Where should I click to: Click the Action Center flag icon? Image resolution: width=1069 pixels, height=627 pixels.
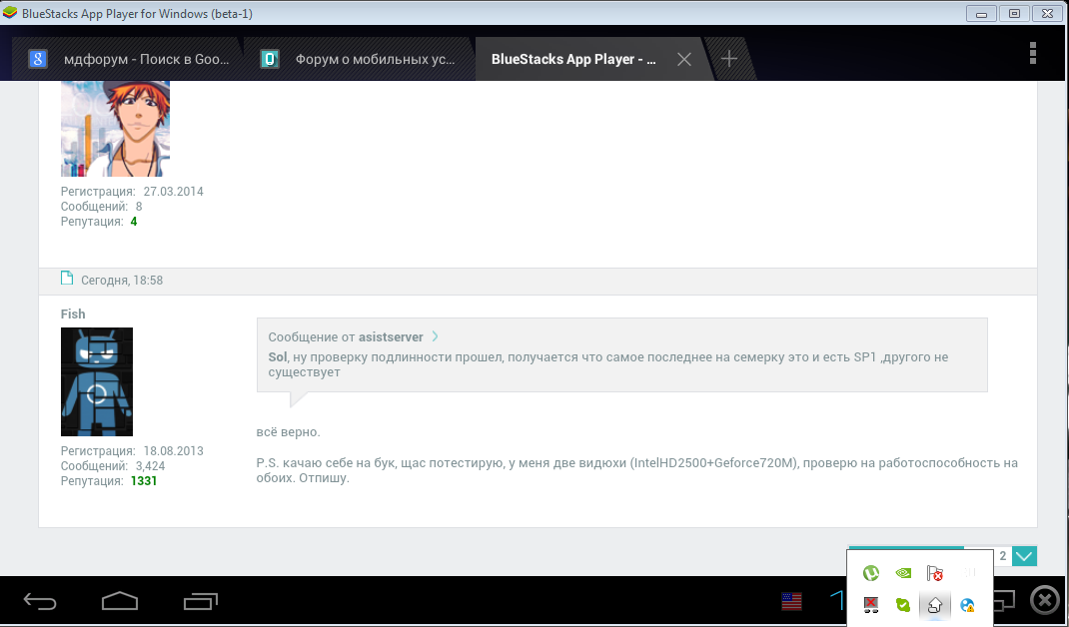(934, 573)
